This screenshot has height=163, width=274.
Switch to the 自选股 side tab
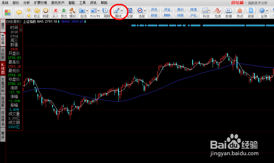click(x=3, y=102)
